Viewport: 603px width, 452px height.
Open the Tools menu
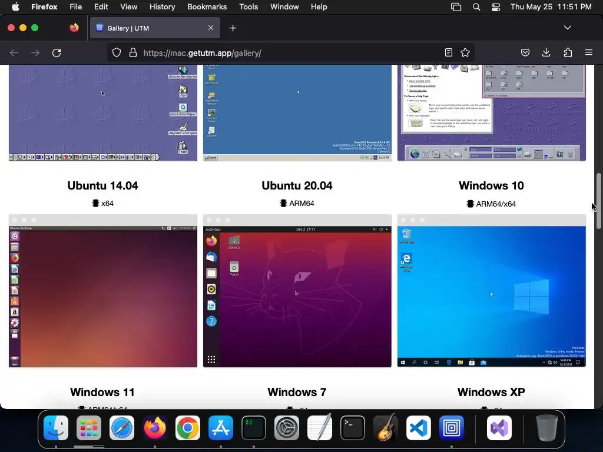249,7
